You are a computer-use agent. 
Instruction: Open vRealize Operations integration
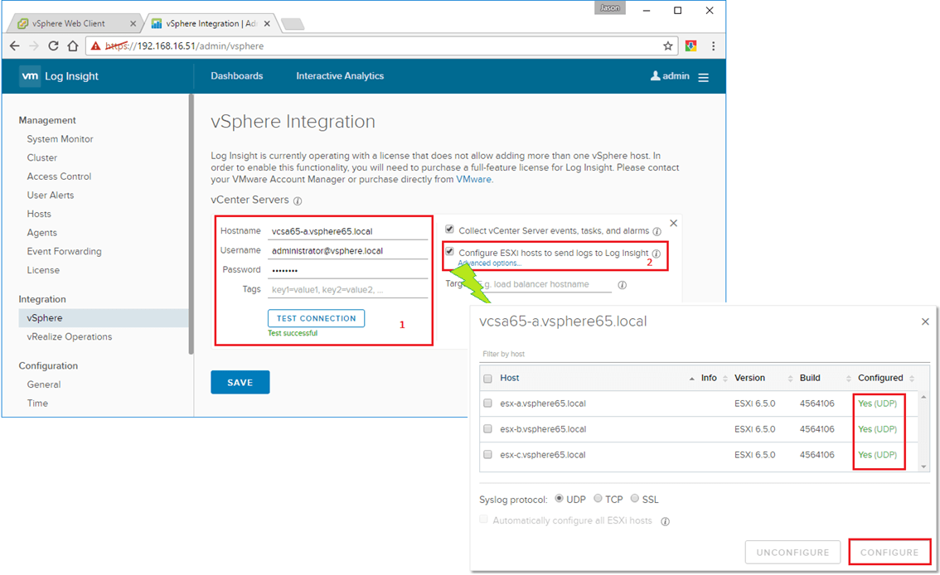coord(70,337)
